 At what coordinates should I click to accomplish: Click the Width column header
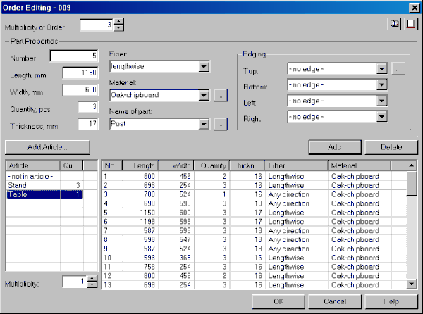(x=176, y=165)
